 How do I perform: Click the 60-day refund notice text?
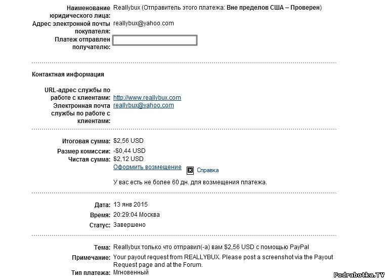(x=190, y=182)
